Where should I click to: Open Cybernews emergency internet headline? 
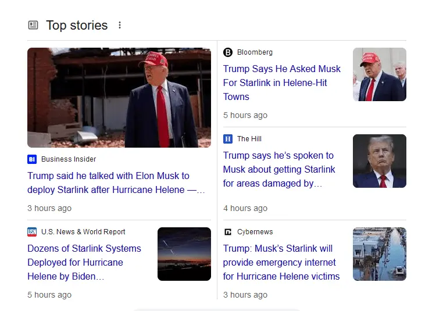tap(281, 262)
